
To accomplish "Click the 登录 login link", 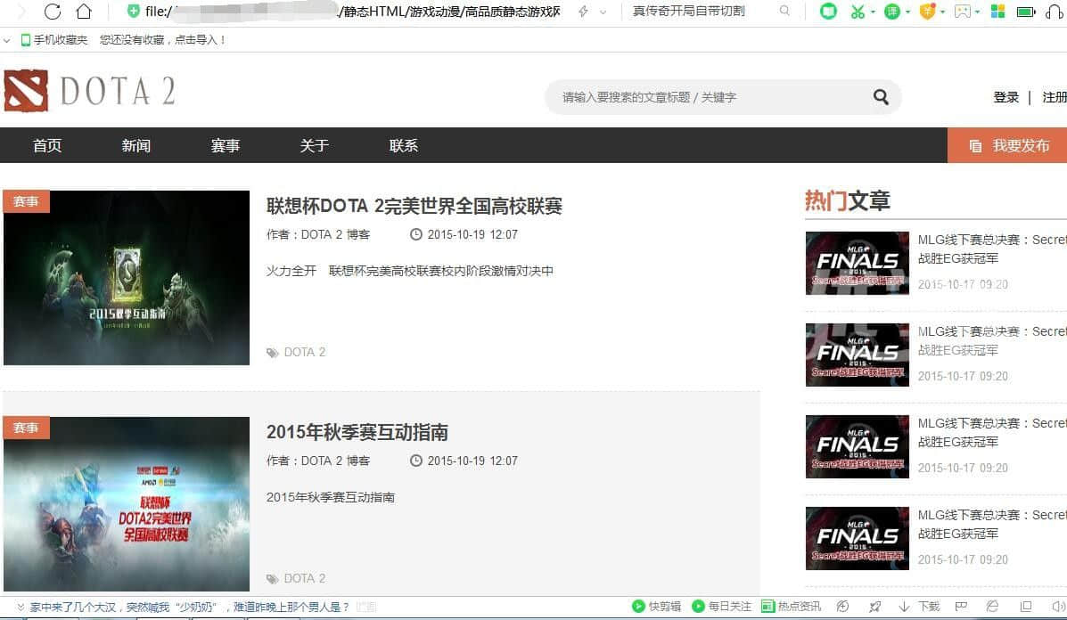I will 1005,97.
